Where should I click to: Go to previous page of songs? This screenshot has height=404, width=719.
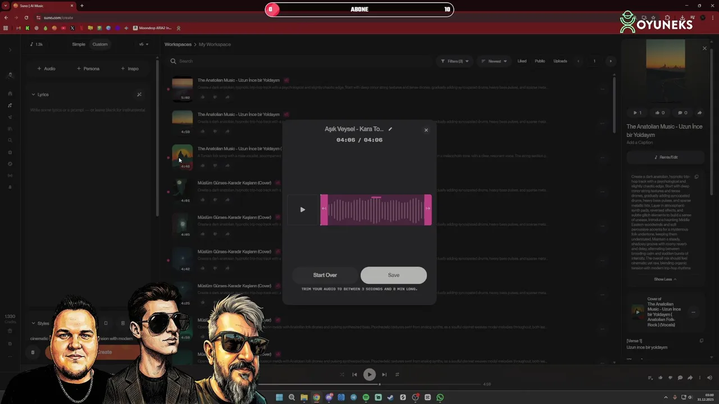[x=578, y=61]
